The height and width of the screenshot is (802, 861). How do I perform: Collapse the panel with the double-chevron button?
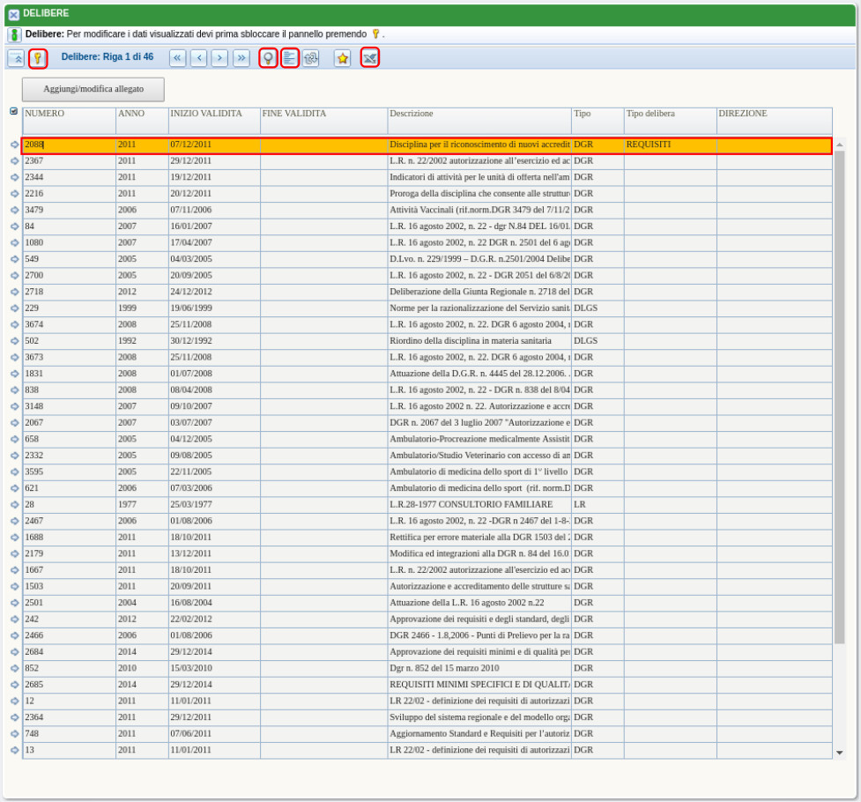pyautogui.click(x=16, y=58)
